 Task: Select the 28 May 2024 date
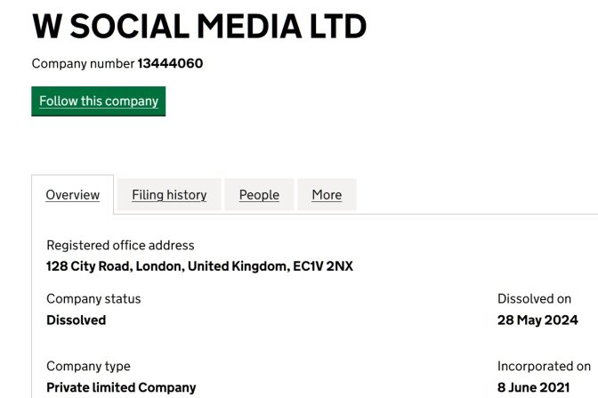click(x=537, y=320)
